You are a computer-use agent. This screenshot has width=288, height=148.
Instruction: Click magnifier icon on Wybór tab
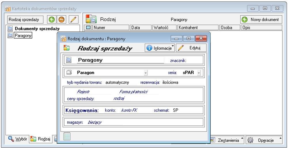coord(11,139)
